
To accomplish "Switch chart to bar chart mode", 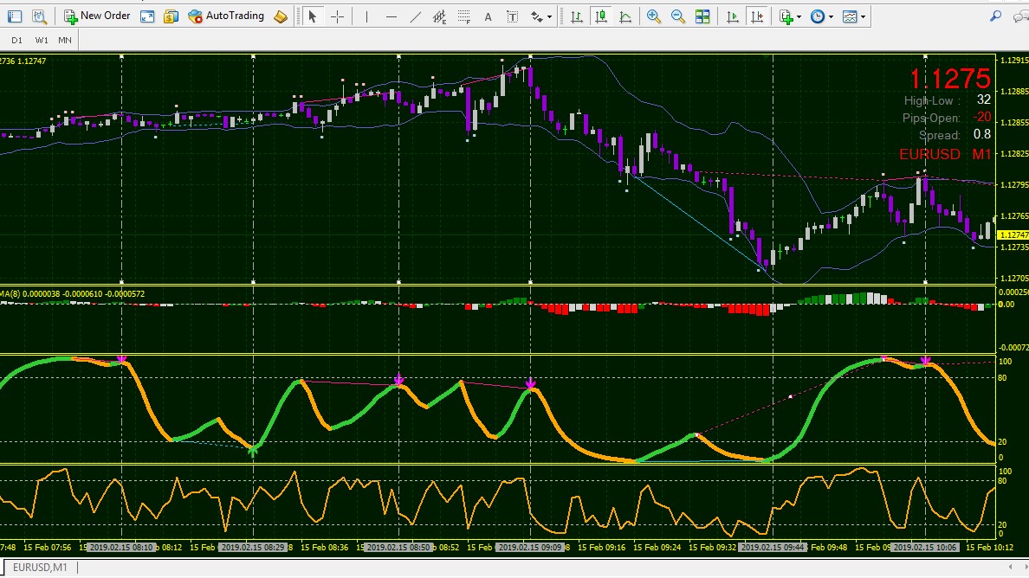I will point(576,17).
